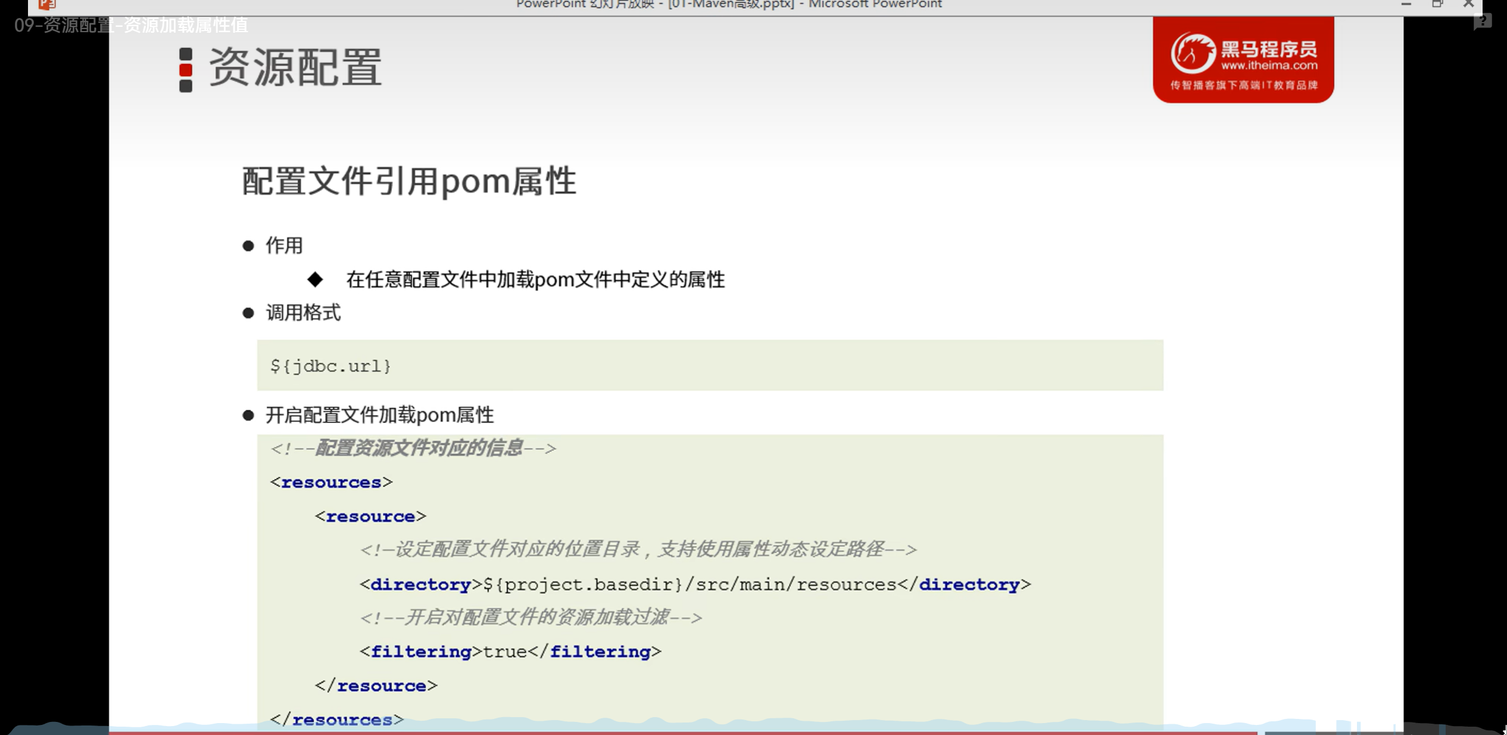Screen dimensions: 1507x735
Task: Close the PowerPoint slideshow window
Action: tap(1468, 4)
